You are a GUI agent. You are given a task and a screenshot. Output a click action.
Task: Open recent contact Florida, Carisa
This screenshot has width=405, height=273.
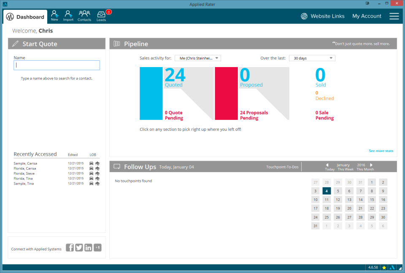point(25,168)
